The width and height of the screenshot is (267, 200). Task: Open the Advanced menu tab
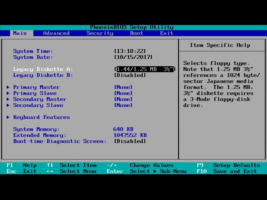click(x=56, y=33)
